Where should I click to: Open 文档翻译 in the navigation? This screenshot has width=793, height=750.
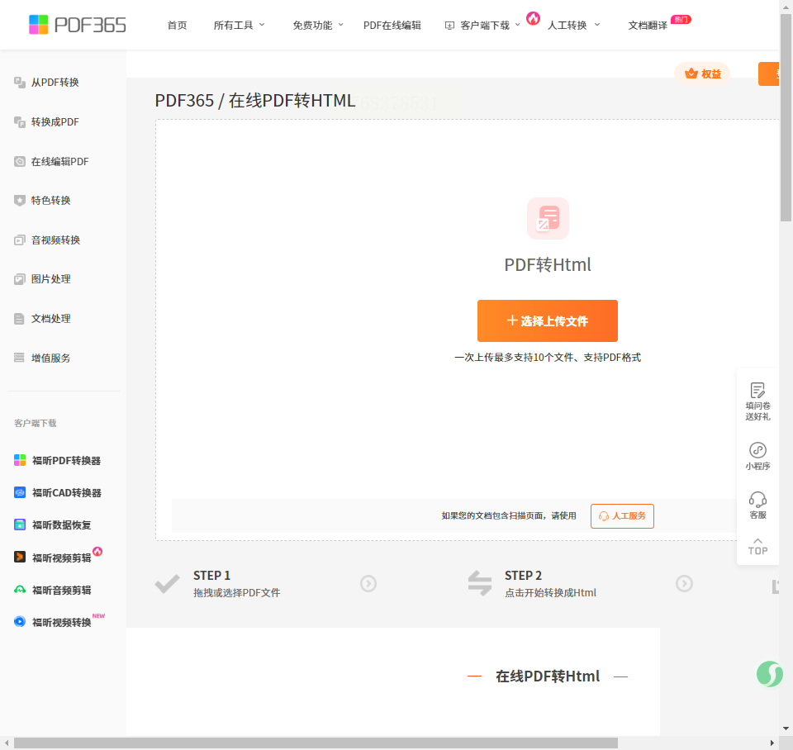648,26
